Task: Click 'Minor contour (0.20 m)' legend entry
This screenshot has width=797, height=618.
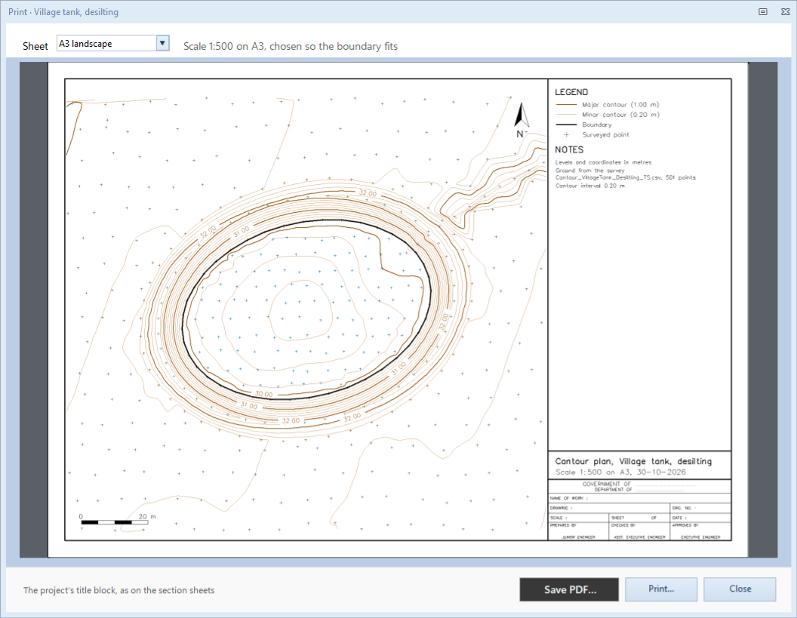Action: coord(620,115)
